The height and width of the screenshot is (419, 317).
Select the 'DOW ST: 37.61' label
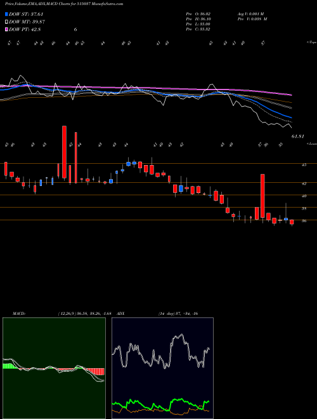tap(26, 14)
